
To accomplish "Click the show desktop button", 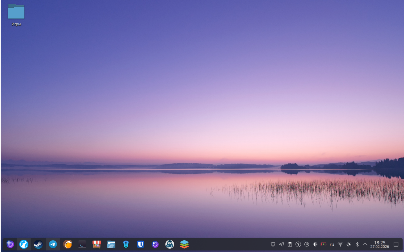I will coord(396,244).
